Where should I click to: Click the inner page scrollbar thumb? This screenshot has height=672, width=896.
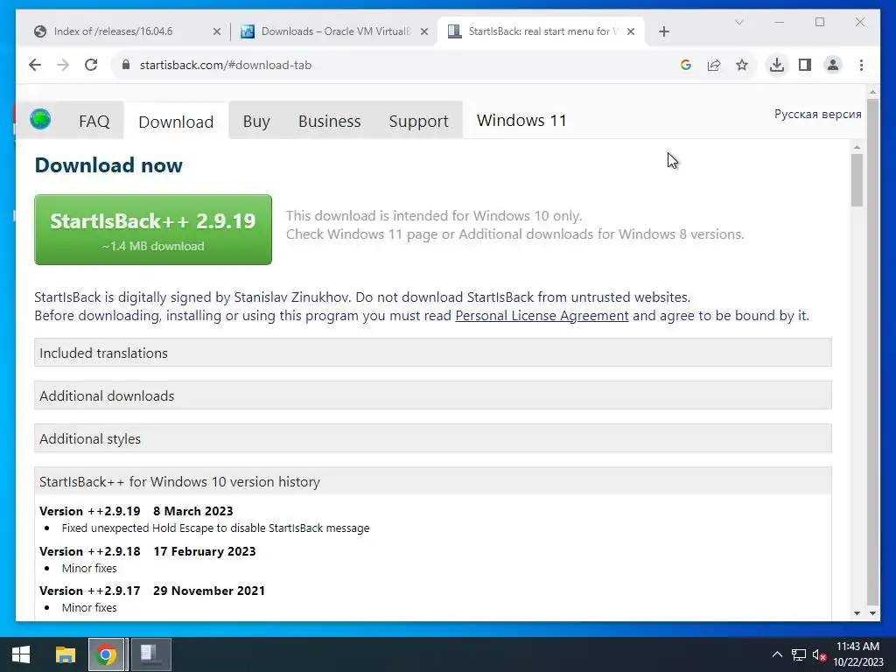(x=857, y=180)
